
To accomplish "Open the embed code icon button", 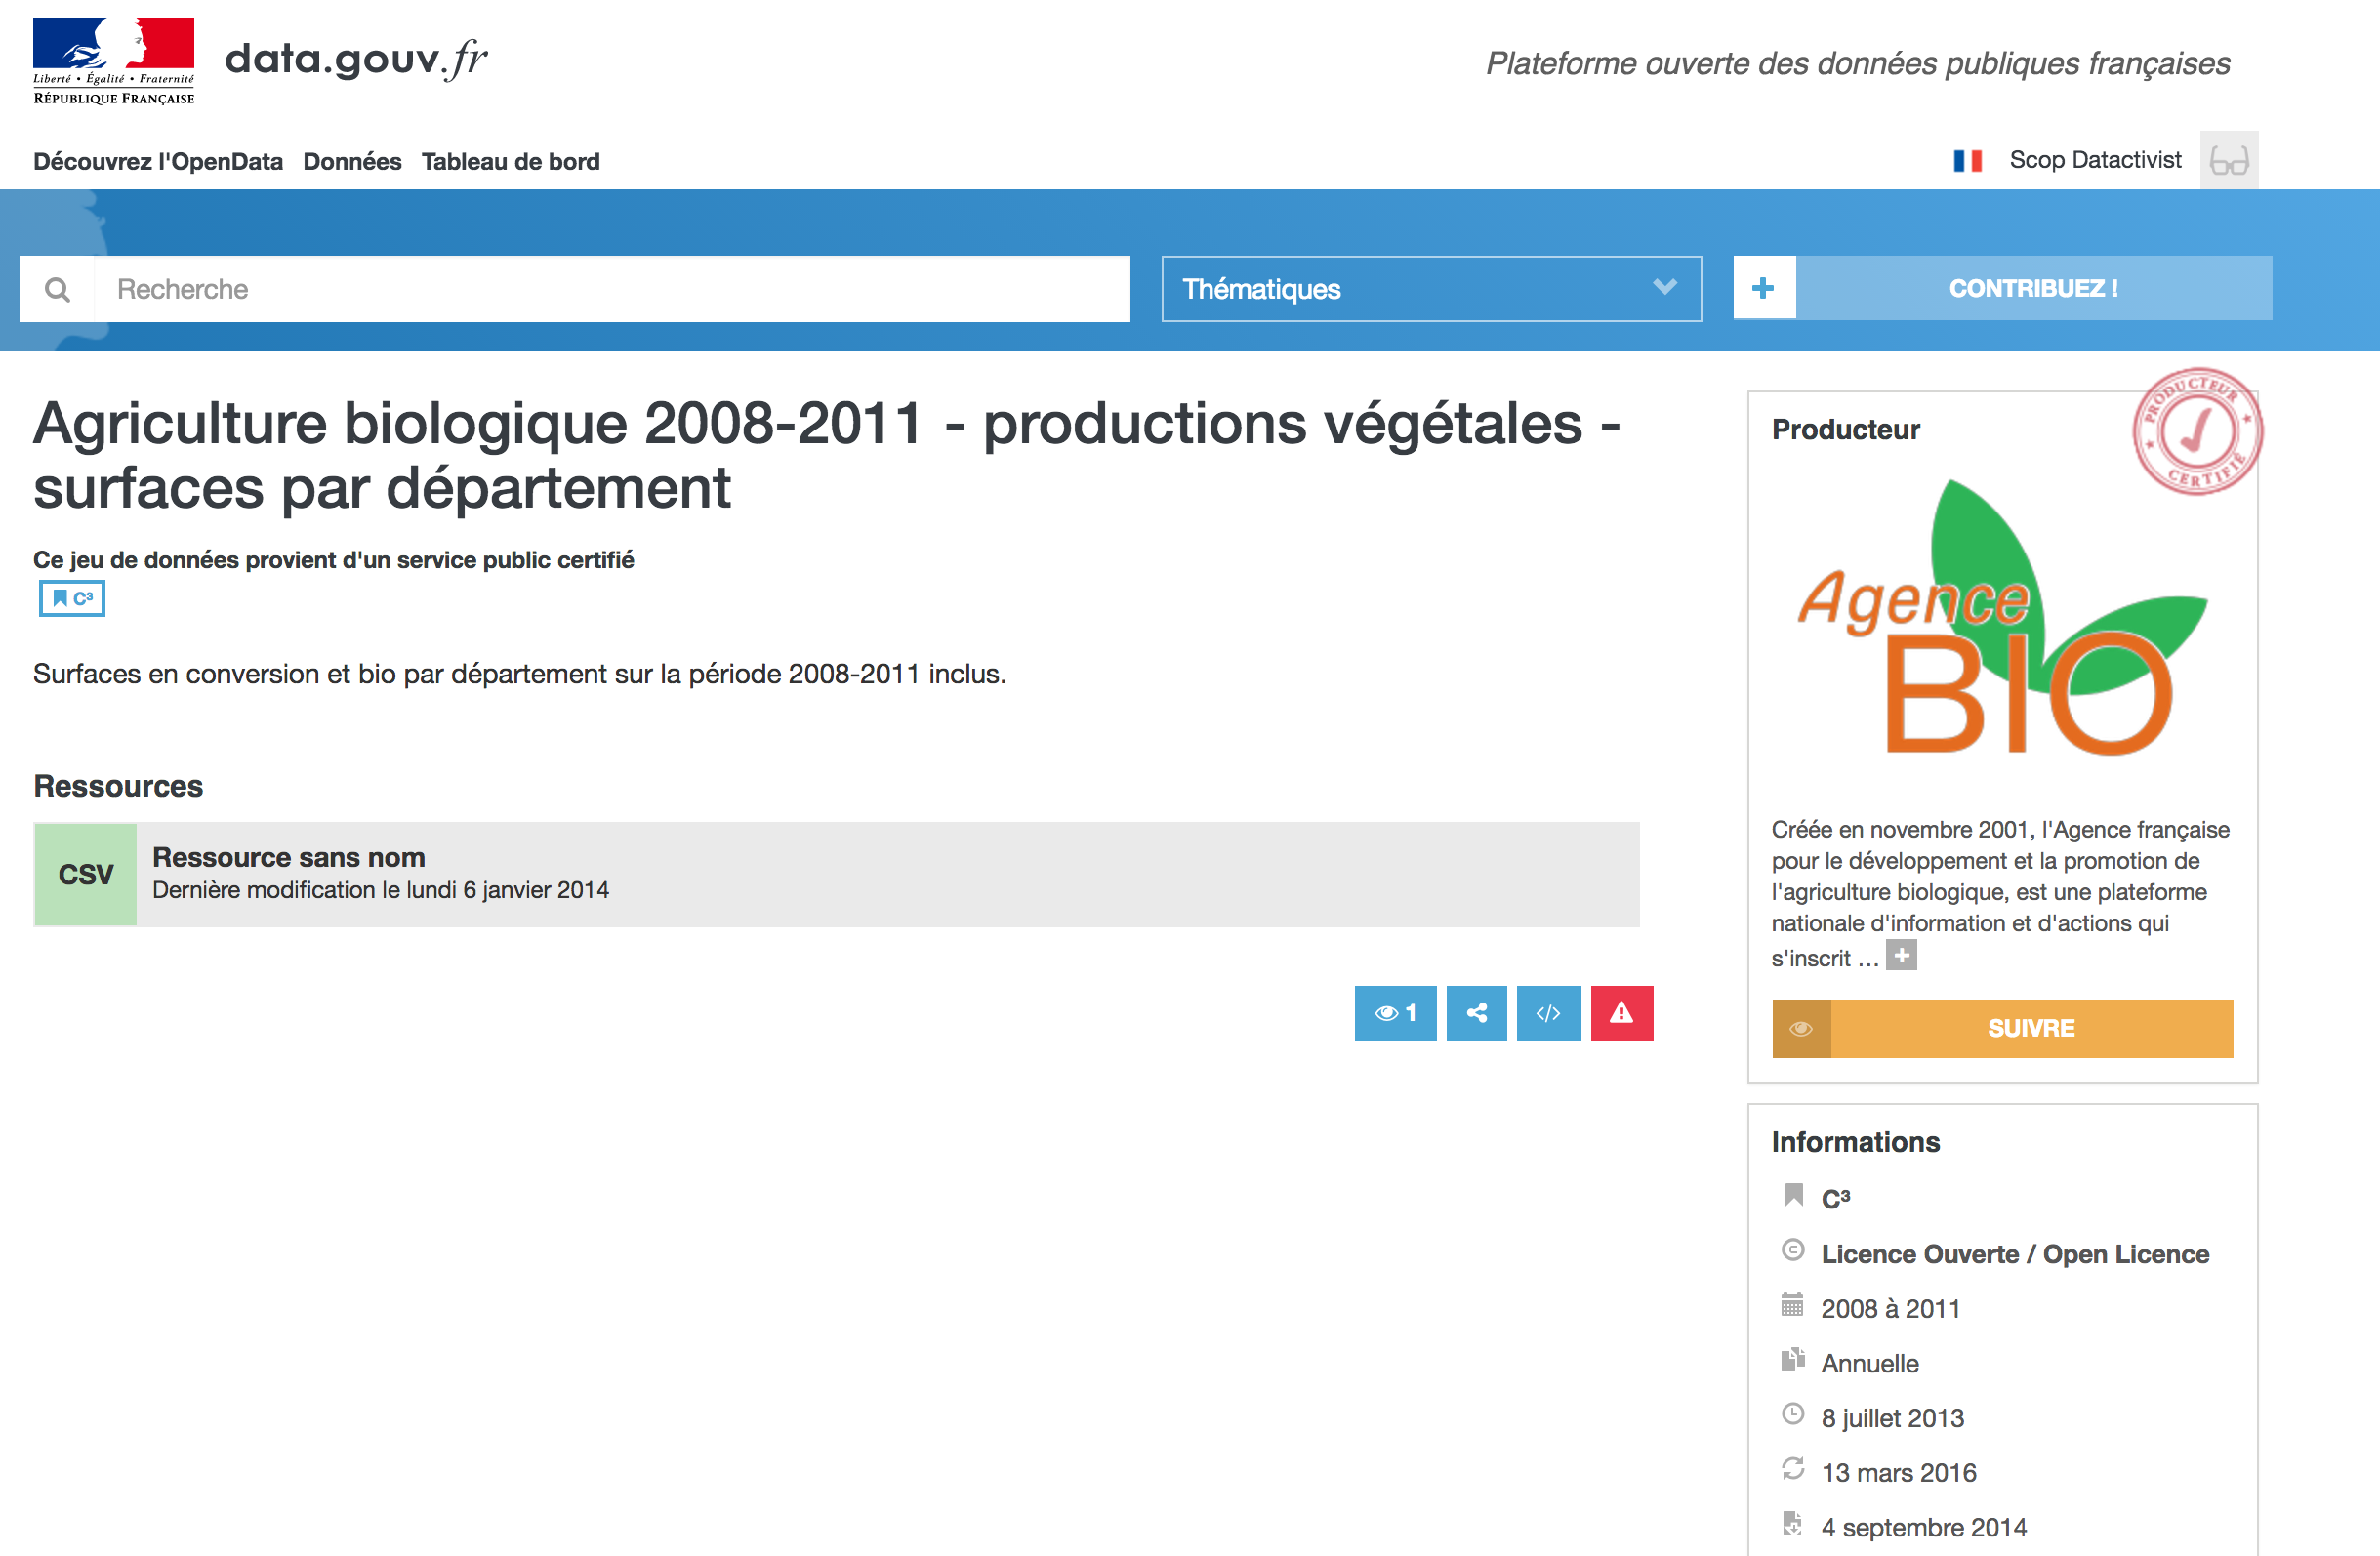I will [1548, 1013].
